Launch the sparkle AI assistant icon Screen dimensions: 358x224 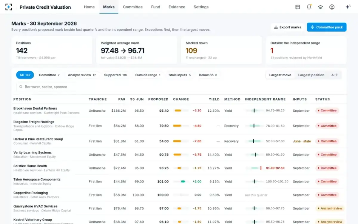(348, 7)
